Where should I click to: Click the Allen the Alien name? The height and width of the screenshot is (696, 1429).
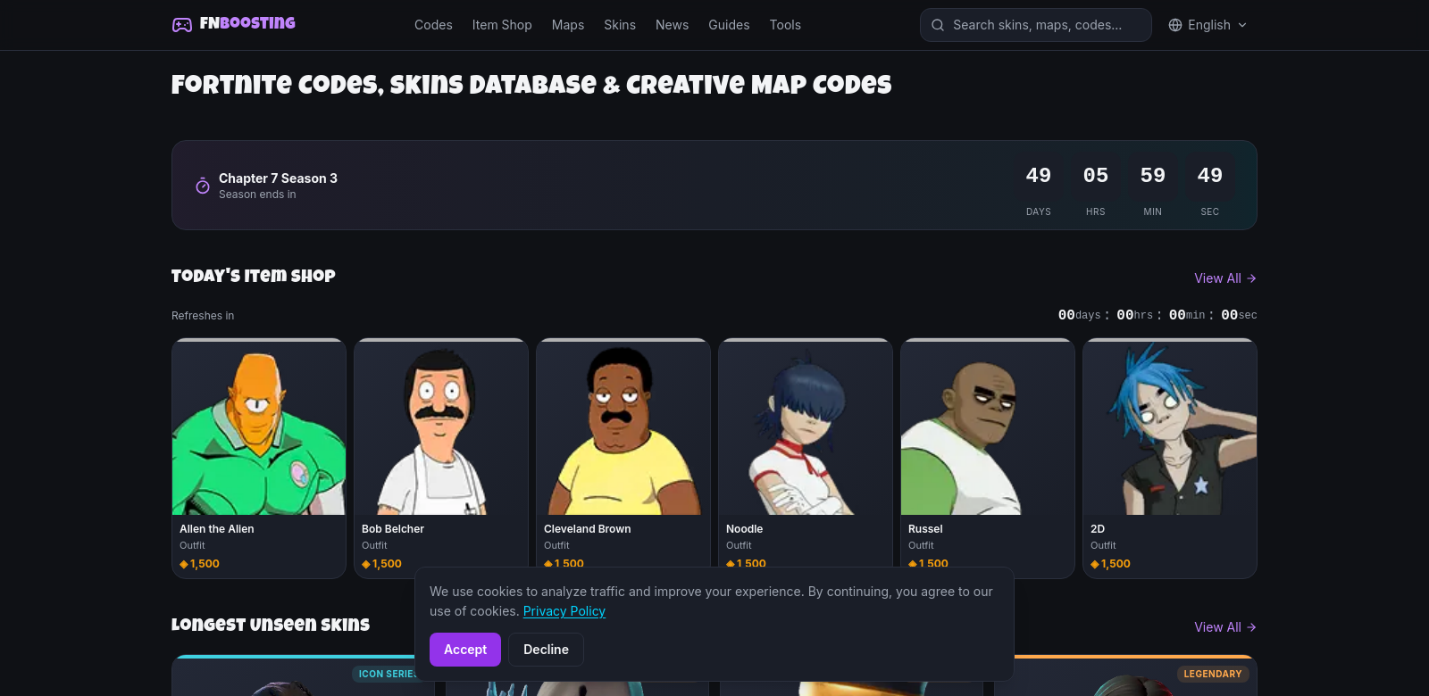click(217, 529)
